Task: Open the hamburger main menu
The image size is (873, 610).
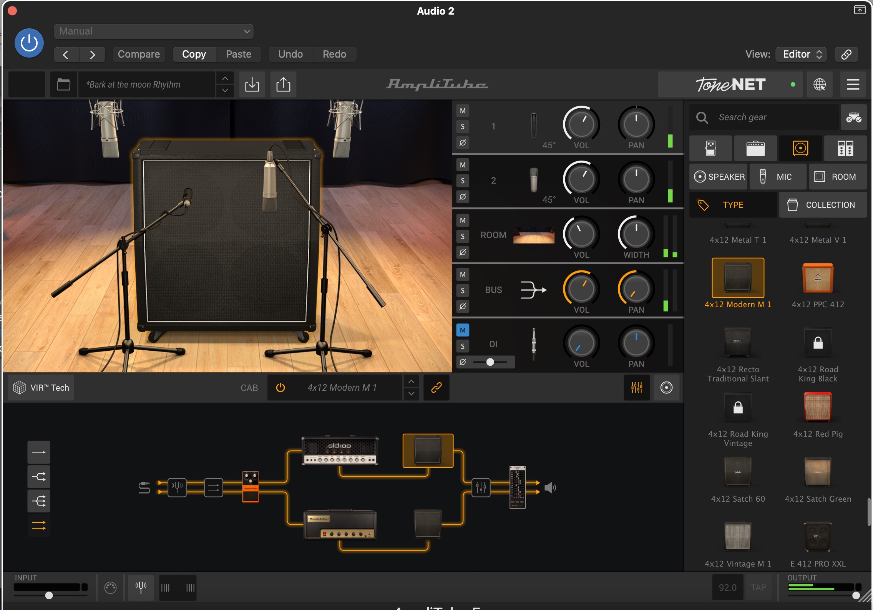Action: [853, 84]
